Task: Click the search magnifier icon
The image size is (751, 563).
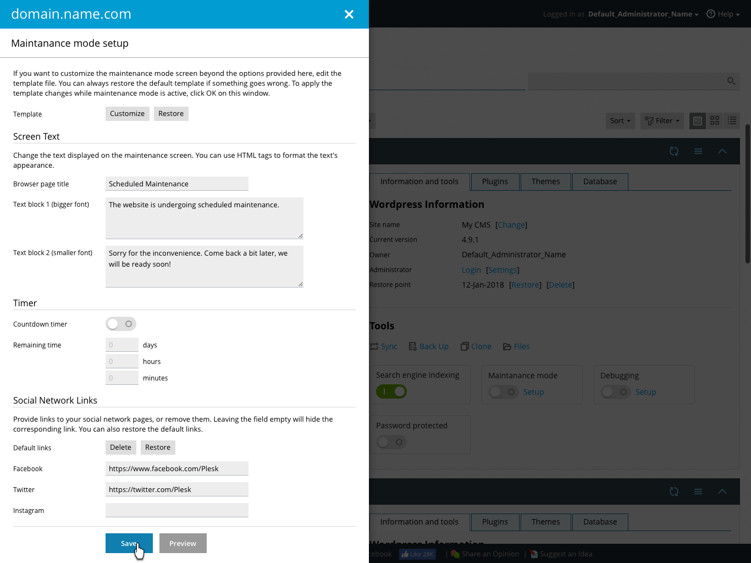Action: click(x=731, y=81)
